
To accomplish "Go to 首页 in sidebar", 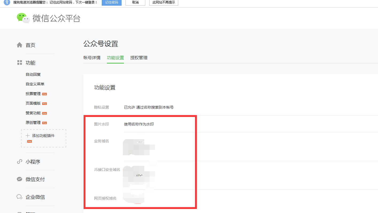I will click(x=30, y=45).
